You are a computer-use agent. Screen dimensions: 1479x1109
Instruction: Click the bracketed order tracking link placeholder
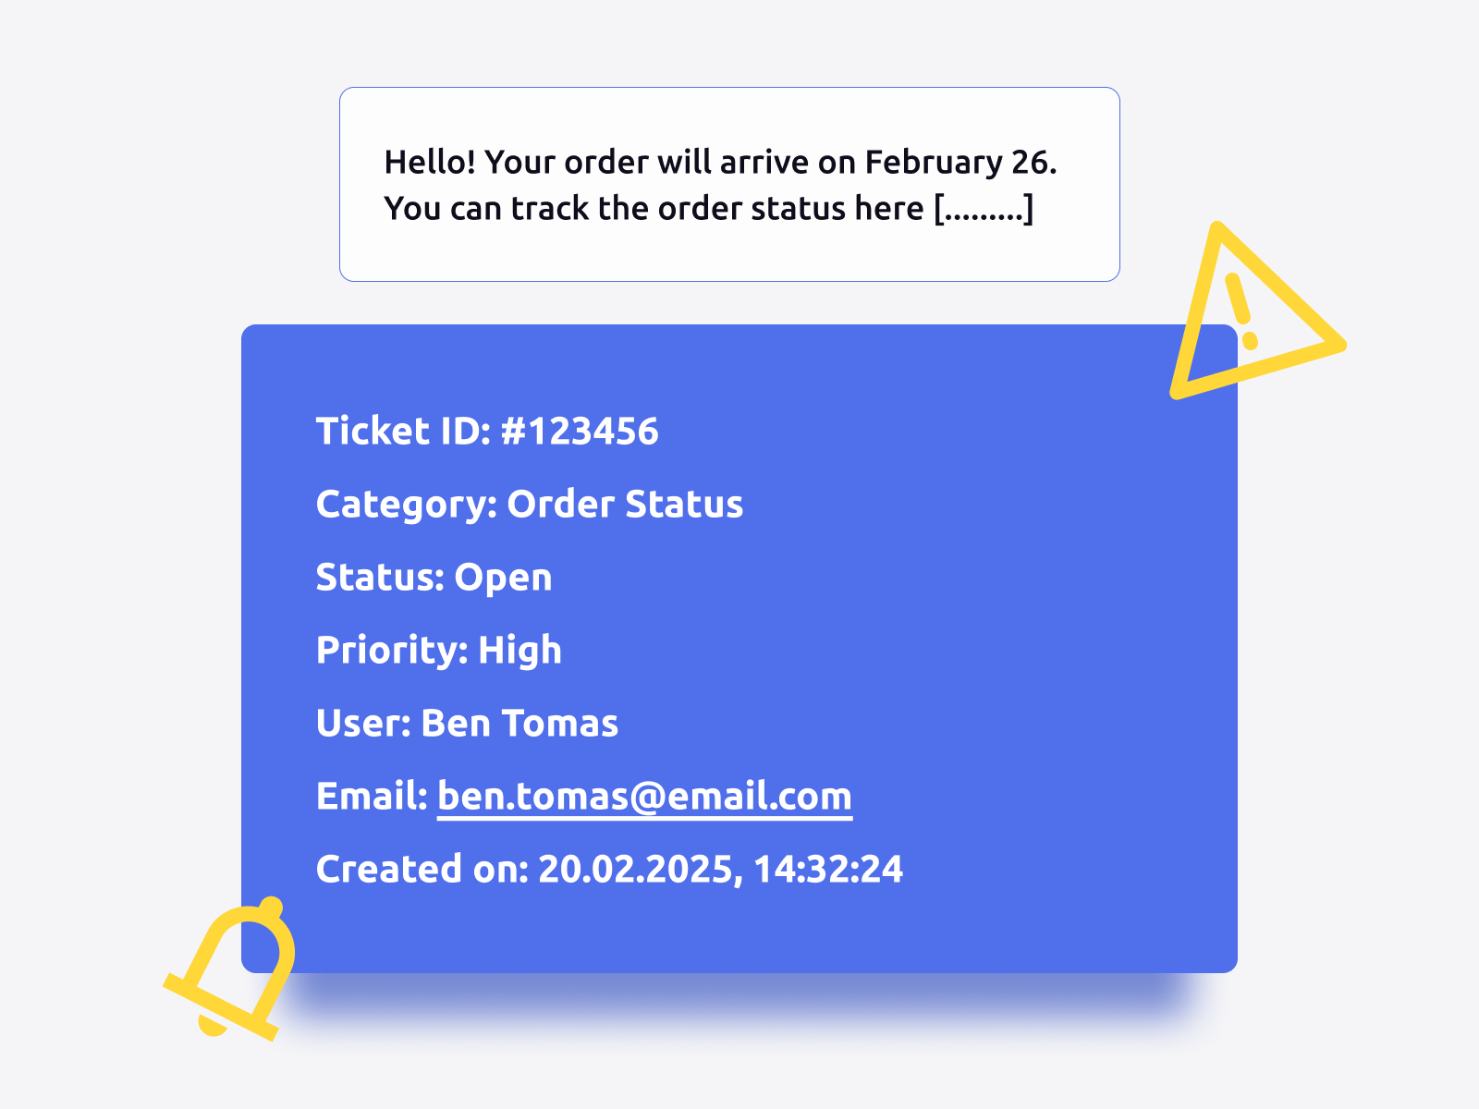coord(984,209)
